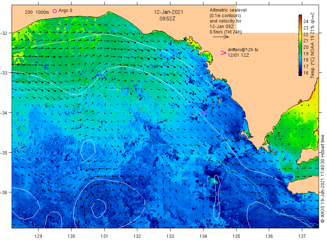Click the temperature color bar legend
This screenshot has height=240, width=327.
300,45
